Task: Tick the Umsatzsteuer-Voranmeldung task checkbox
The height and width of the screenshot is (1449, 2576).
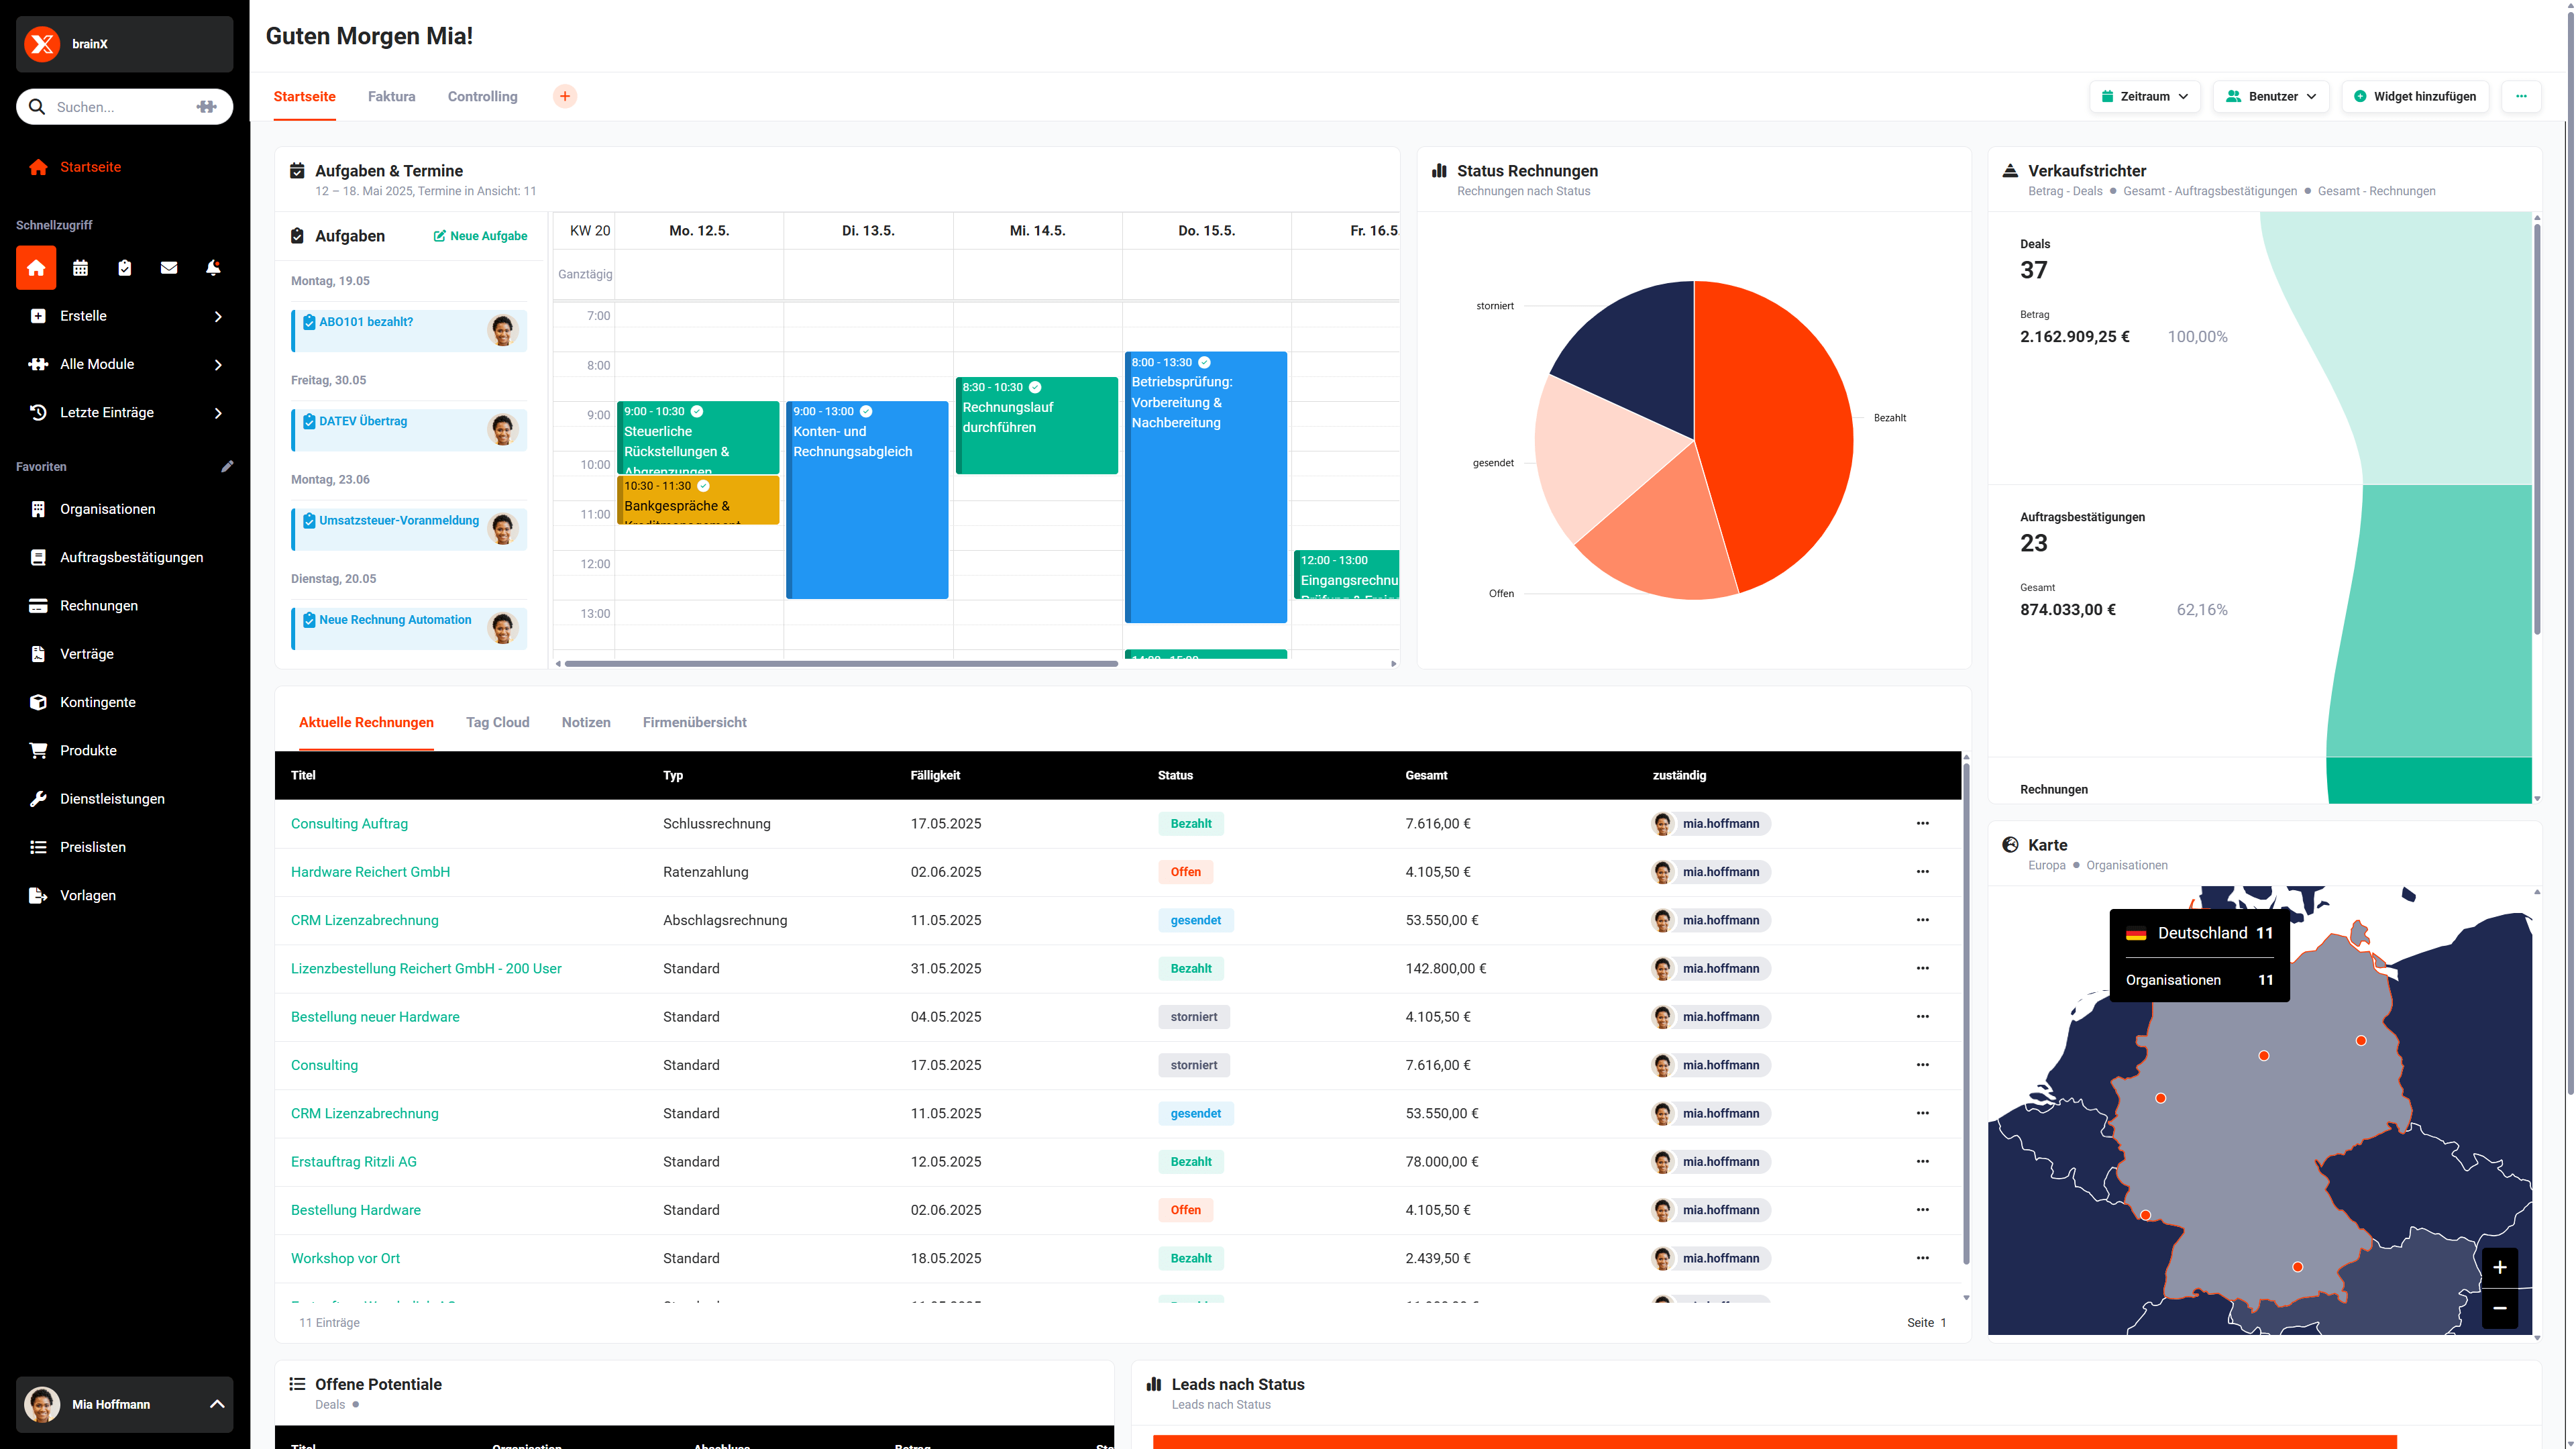Action: (310, 521)
